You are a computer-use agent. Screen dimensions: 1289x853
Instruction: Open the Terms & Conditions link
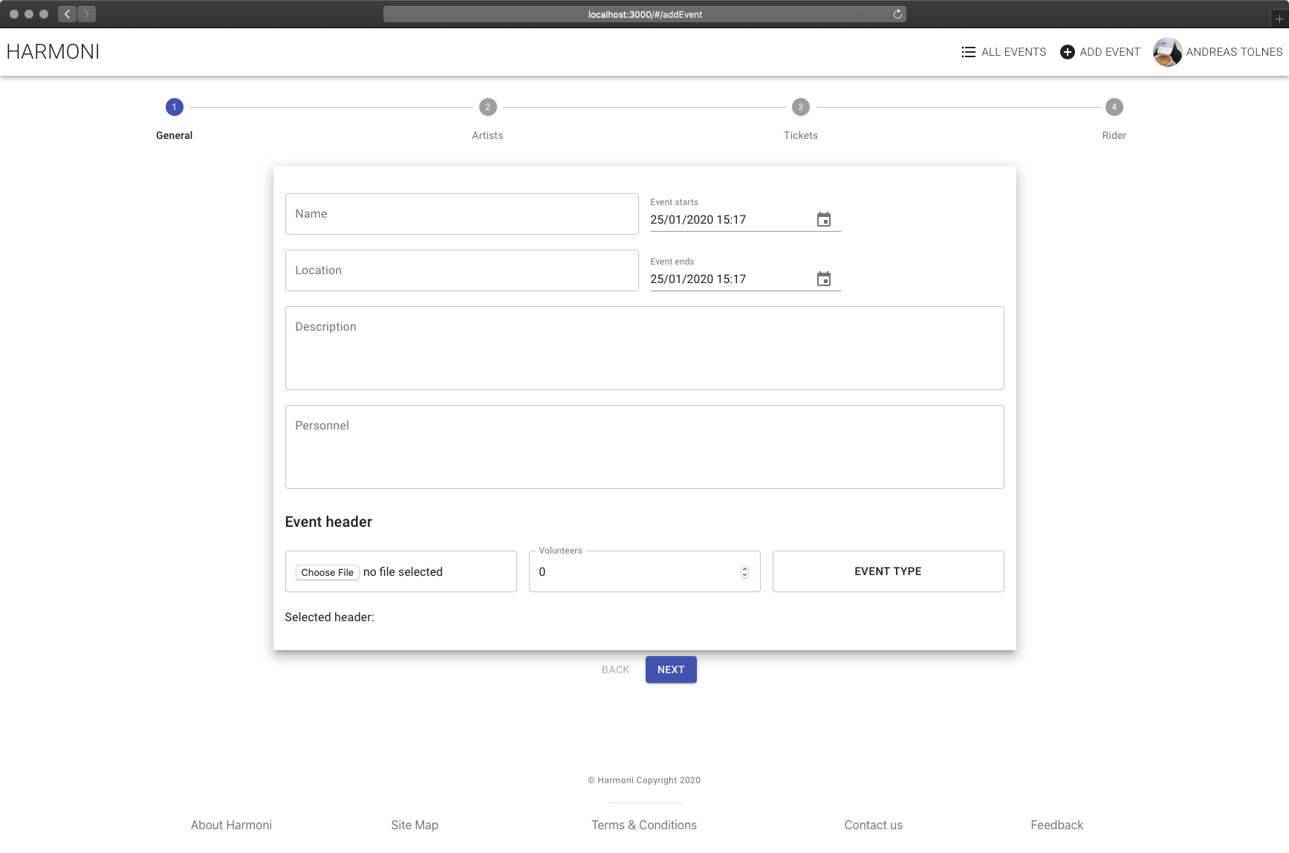click(644, 825)
